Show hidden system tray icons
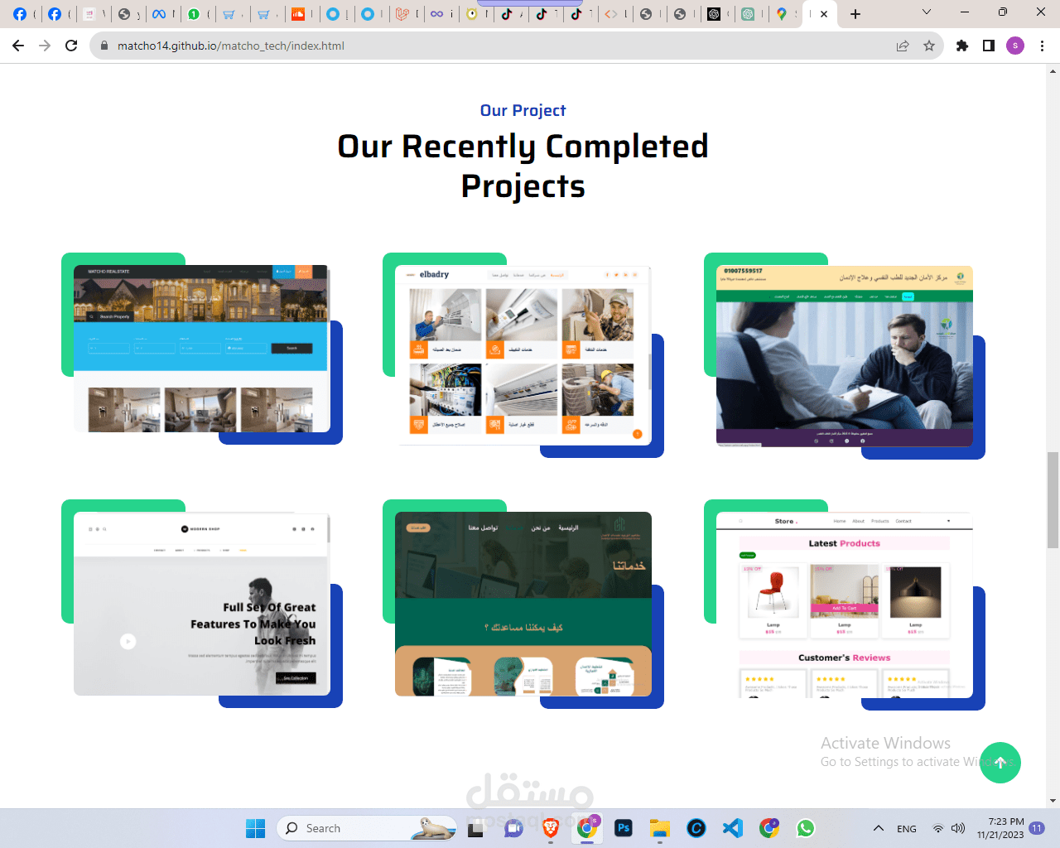Image resolution: width=1060 pixels, height=848 pixels. pyautogui.click(x=879, y=828)
